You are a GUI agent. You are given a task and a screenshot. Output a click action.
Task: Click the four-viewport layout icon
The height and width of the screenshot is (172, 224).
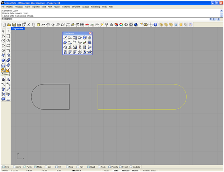tap(82, 25)
